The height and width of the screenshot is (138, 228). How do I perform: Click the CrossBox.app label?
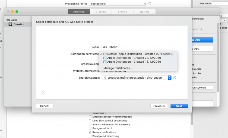90,64
